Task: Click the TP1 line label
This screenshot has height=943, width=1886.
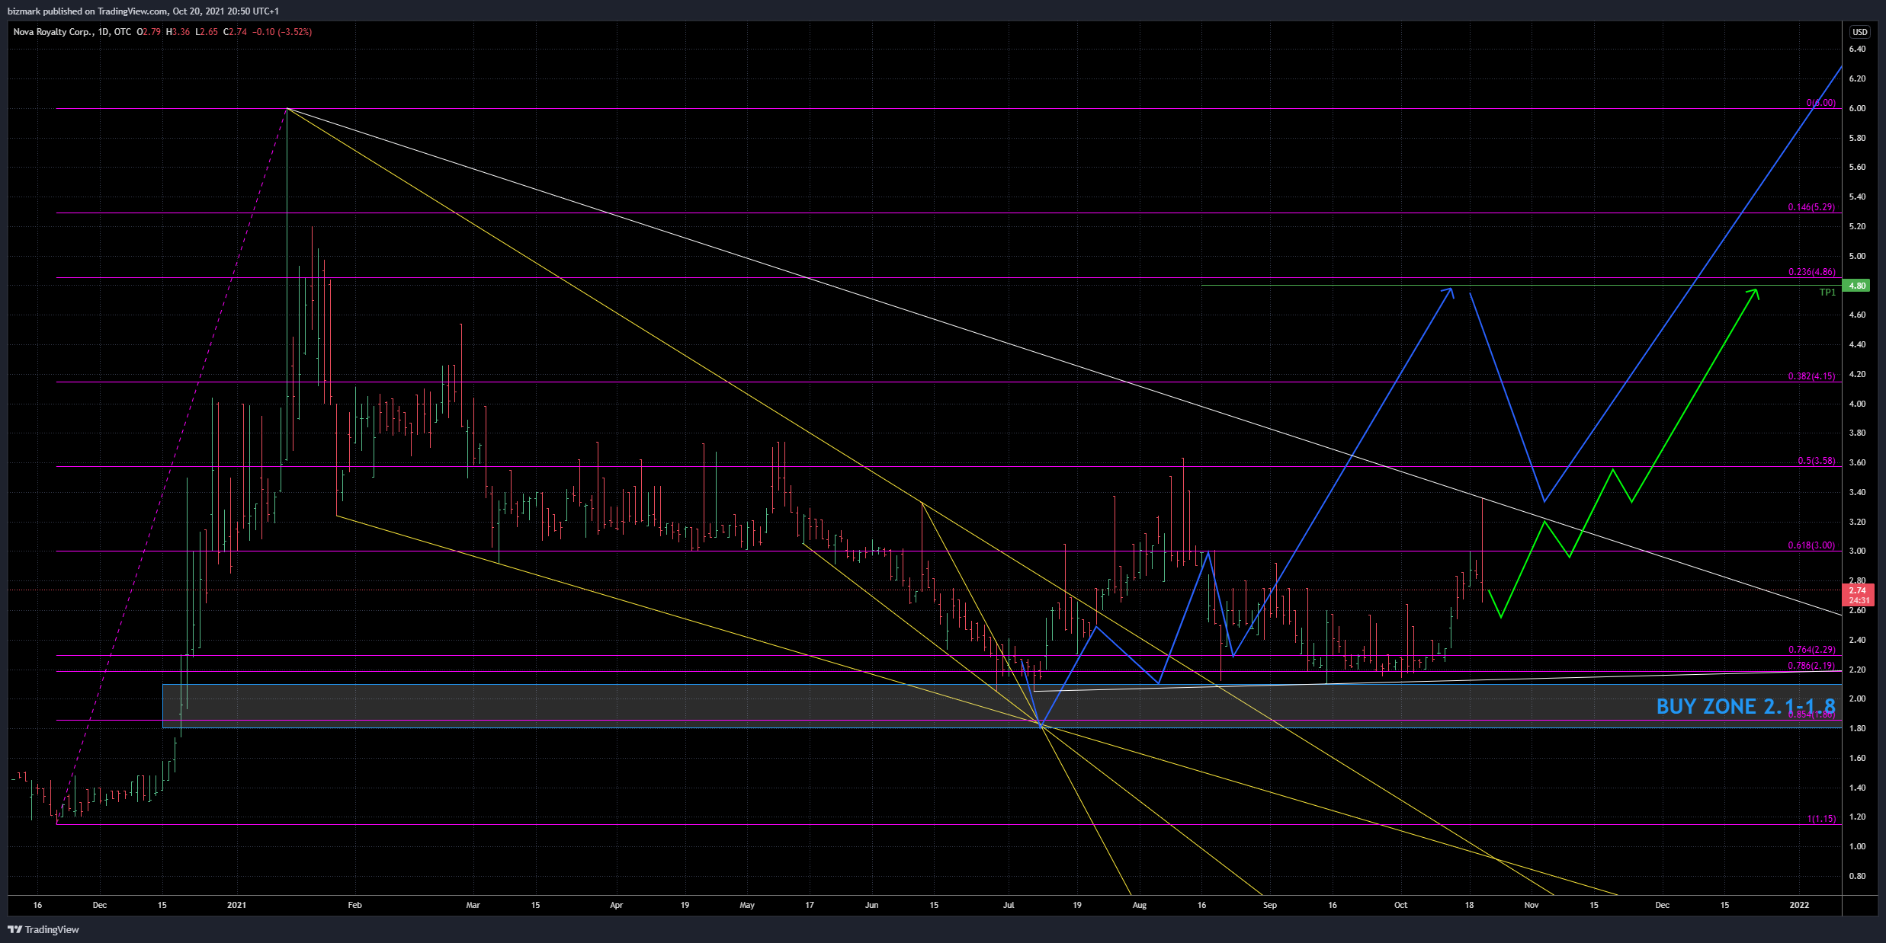Action: click(1827, 292)
